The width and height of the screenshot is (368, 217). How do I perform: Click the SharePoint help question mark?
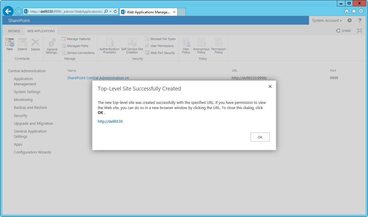pos(360,20)
